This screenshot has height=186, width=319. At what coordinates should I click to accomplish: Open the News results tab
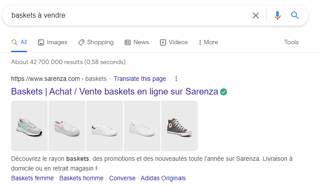[137, 42]
